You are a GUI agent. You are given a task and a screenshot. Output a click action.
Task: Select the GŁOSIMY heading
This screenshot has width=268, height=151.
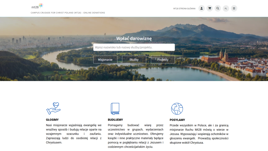click(52, 120)
